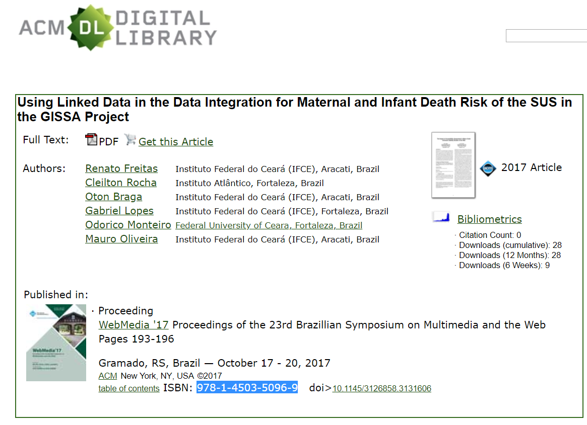This screenshot has width=587, height=425.
Task: Open Federal University of Ceara affiliation link
Action: (269, 225)
